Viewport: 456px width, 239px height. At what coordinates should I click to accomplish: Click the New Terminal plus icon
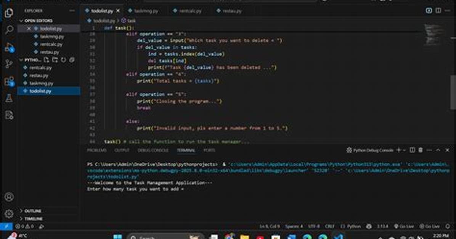pyautogui.click(x=399, y=150)
